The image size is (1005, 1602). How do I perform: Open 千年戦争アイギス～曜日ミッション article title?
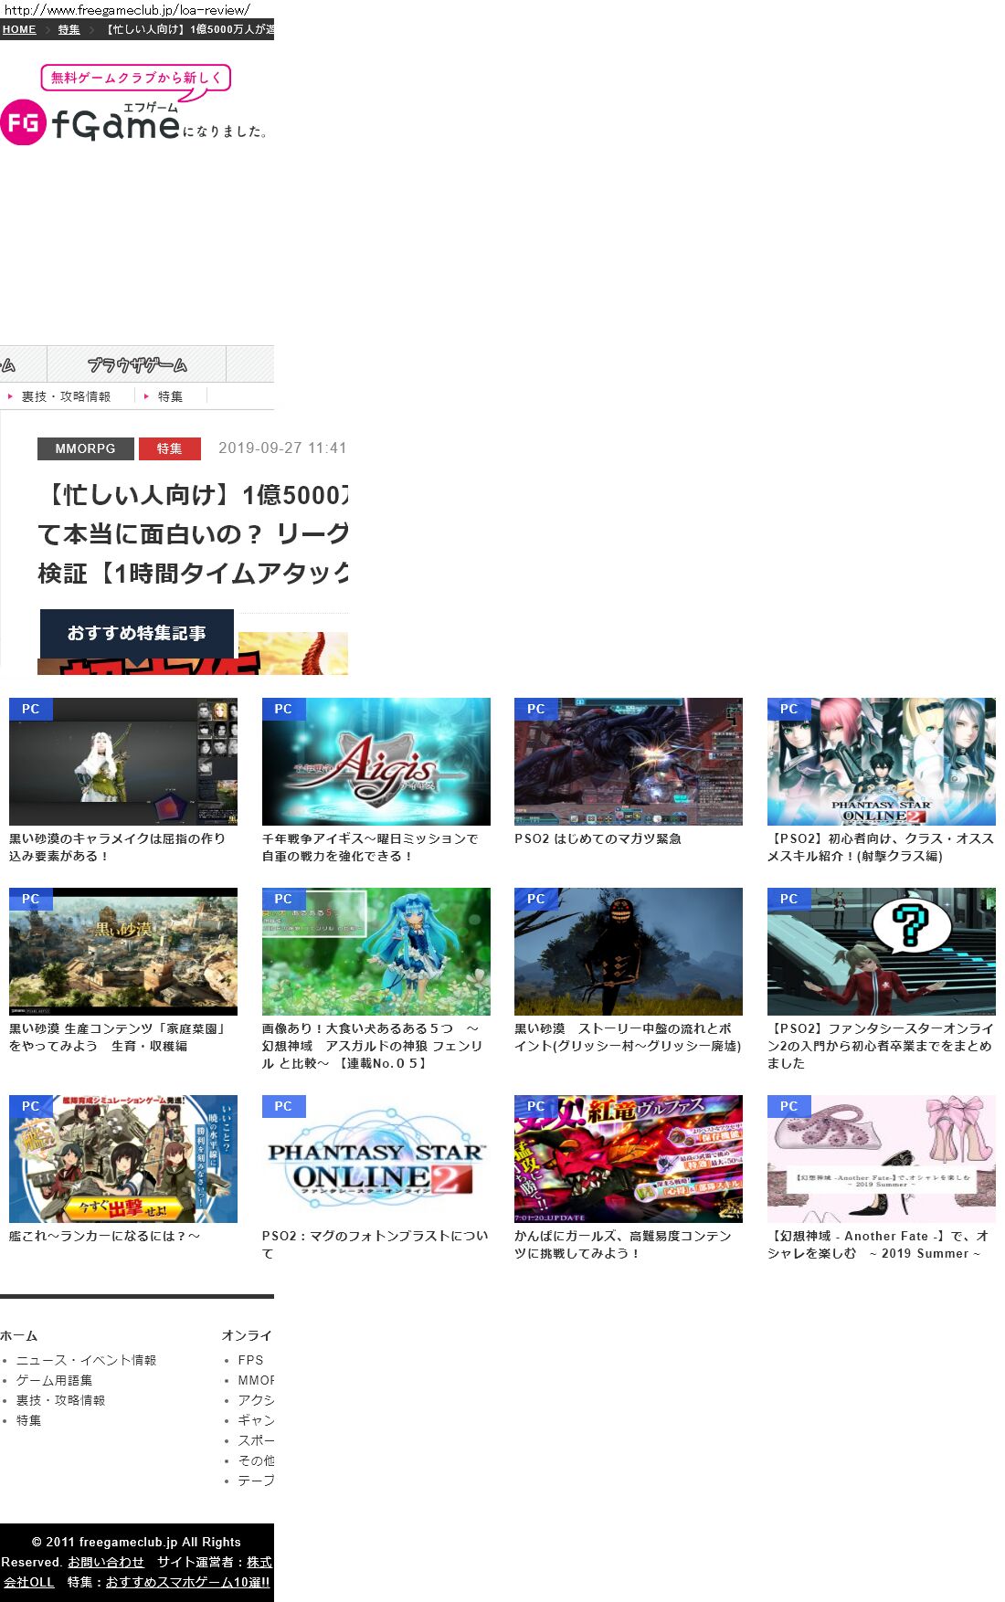(370, 847)
